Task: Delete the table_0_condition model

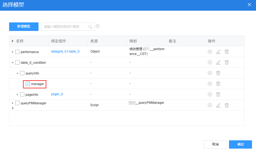Action: (x=227, y=62)
